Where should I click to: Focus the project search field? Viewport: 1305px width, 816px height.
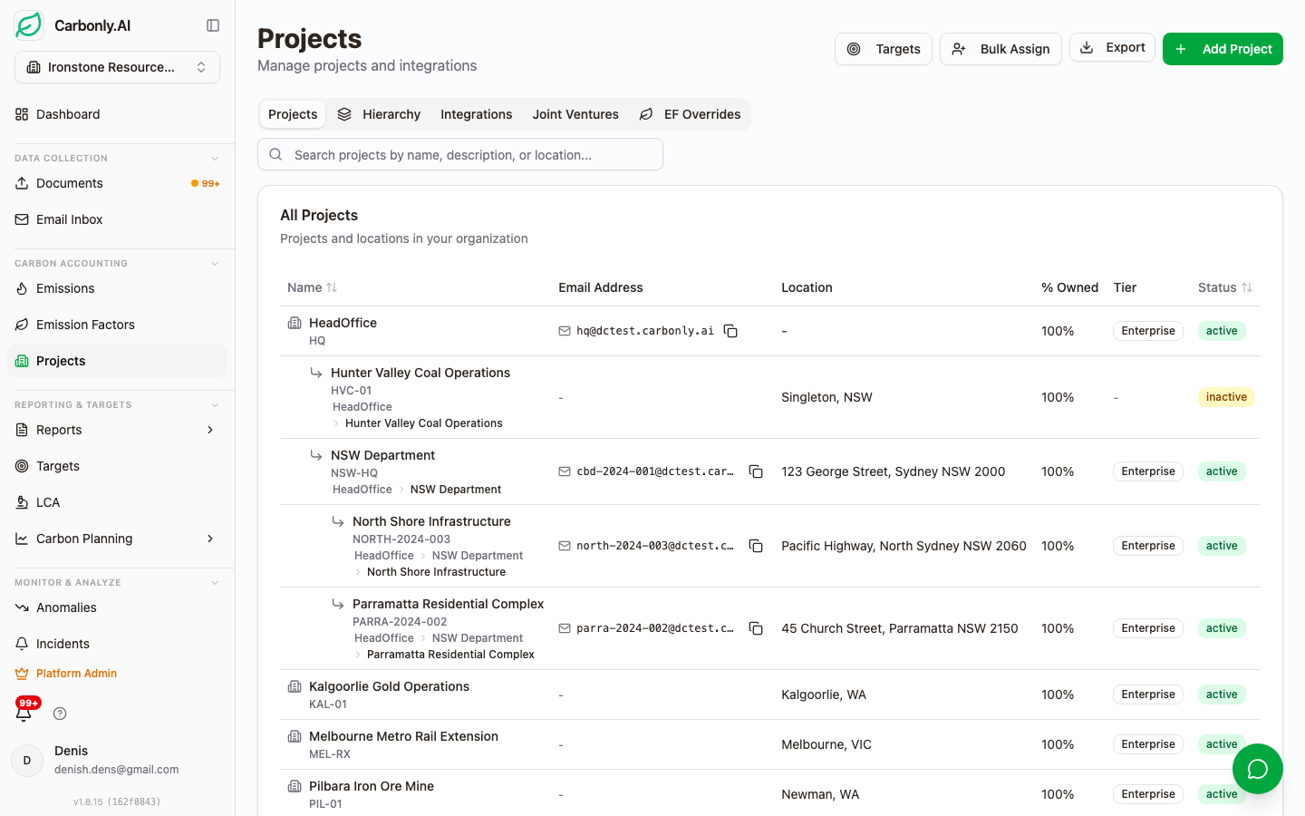point(460,154)
